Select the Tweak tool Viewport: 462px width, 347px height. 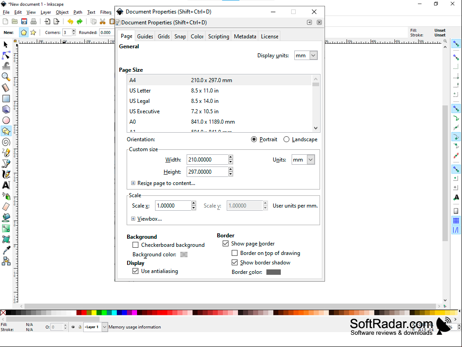click(6, 66)
